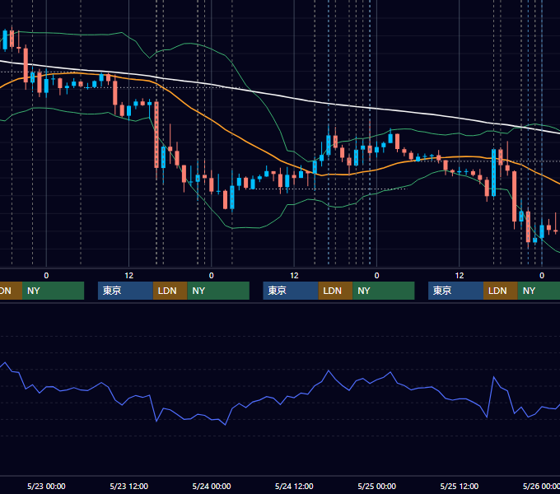Click the NY block before the first 東京 block
Image resolution: width=560 pixels, height=494 pixels.
53,291
